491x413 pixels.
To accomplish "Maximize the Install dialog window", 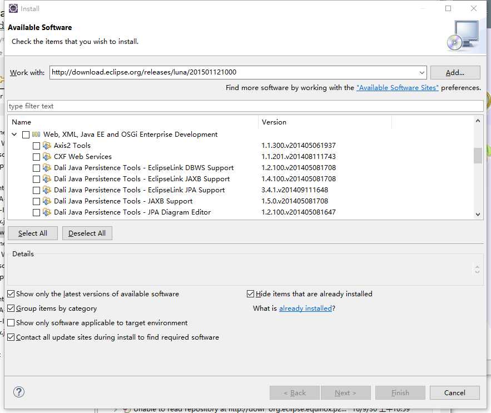I will [x=448, y=8].
